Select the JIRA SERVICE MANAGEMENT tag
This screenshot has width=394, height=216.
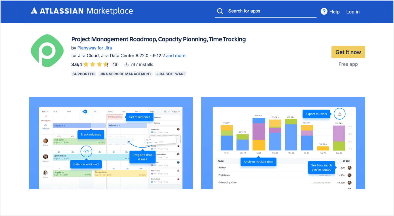[125, 74]
